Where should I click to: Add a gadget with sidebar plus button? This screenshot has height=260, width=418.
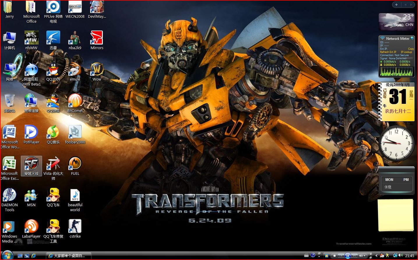click(x=396, y=4)
